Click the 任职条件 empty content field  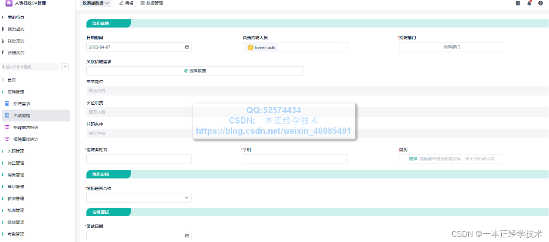coord(317,133)
